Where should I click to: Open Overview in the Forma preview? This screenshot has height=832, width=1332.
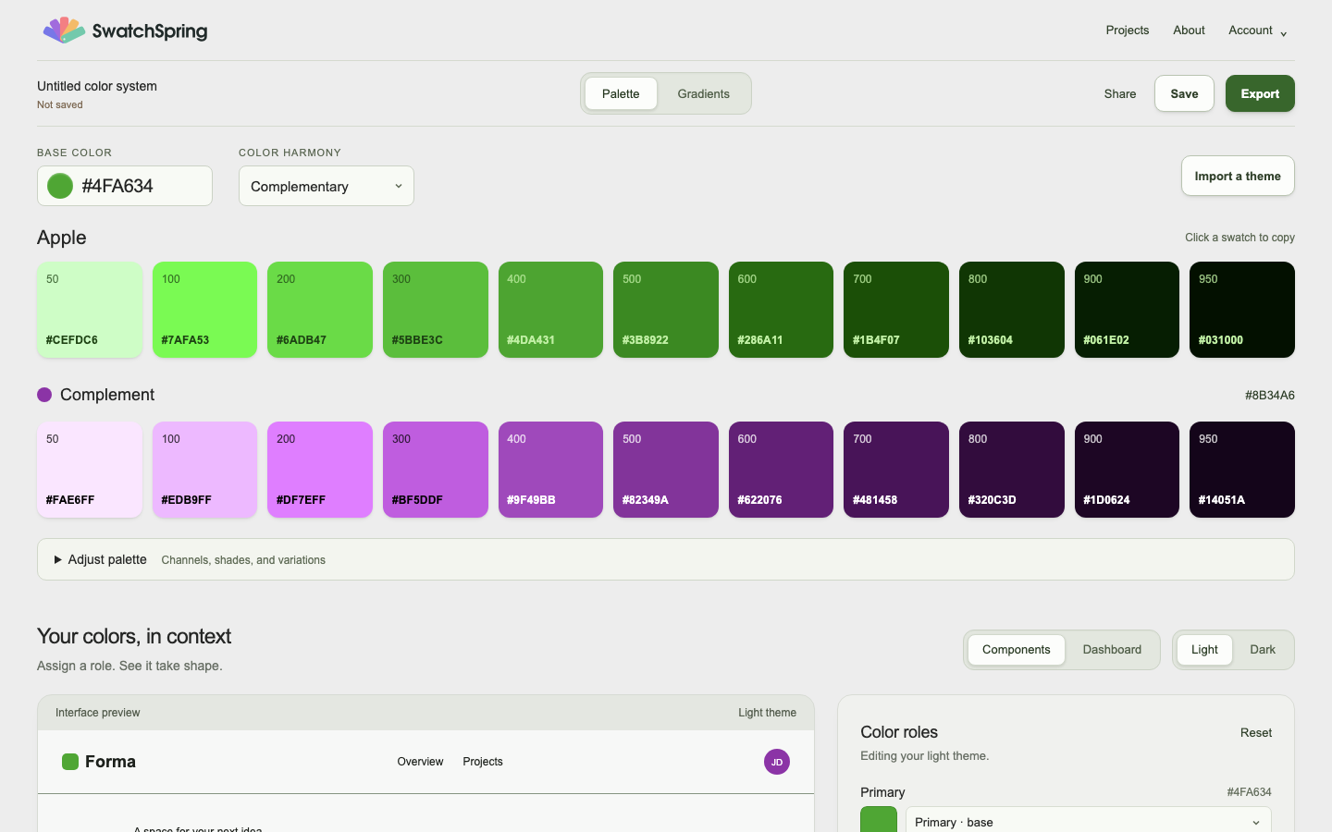tap(420, 762)
